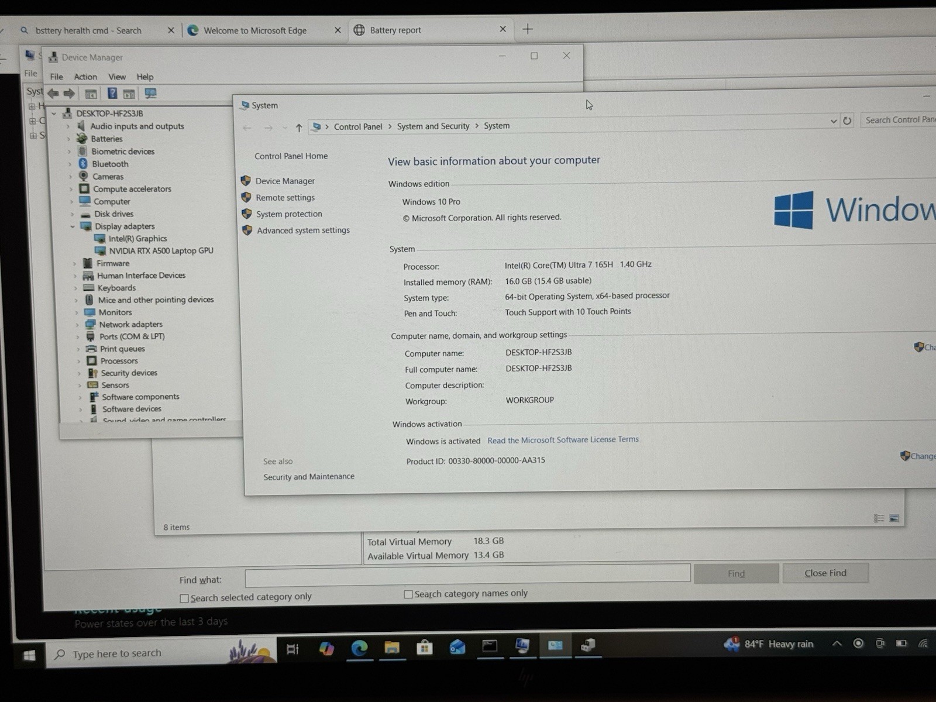Image resolution: width=936 pixels, height=702 pixels.
Task: Open the Action menu in Device Manager
Action: (85, 77)
